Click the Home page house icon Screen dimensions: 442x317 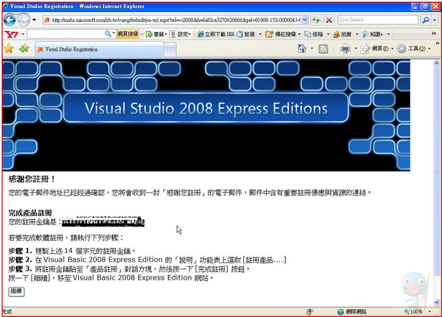[301, 49]
